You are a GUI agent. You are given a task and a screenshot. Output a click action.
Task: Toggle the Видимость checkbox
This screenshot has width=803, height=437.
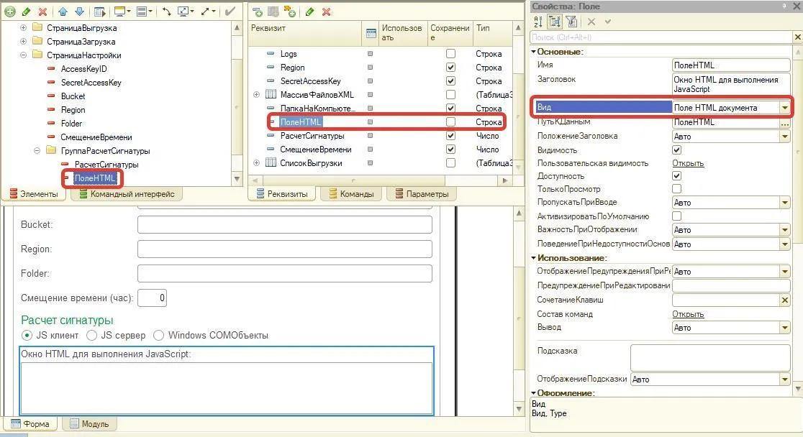(x=676, y=150)
